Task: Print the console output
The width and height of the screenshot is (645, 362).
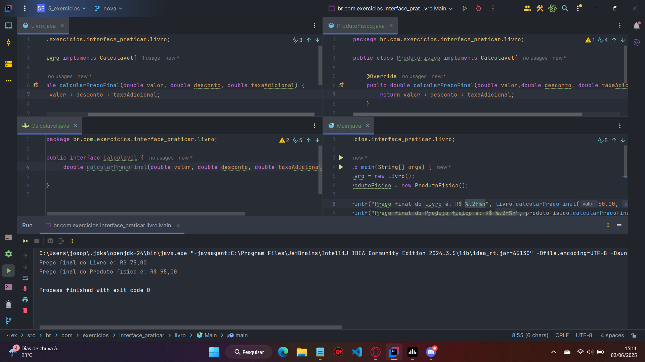Action: tap(25, 300)
